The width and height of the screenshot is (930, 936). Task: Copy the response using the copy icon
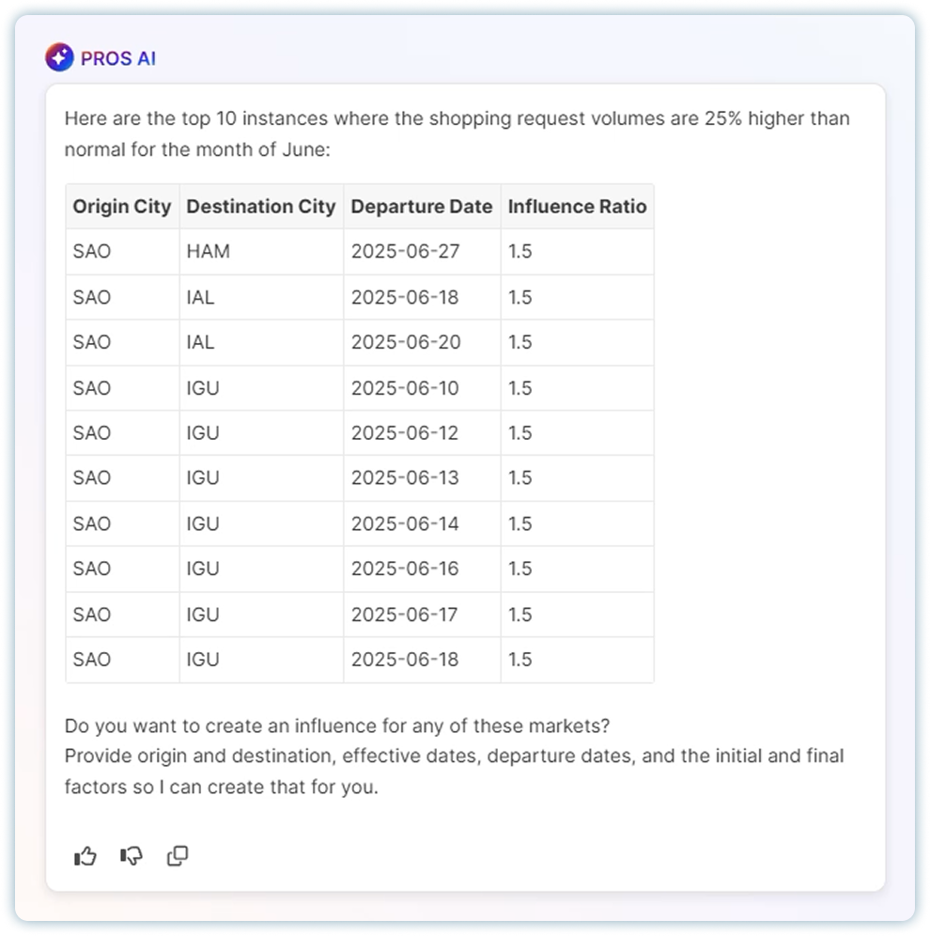(x=178, y=856)
